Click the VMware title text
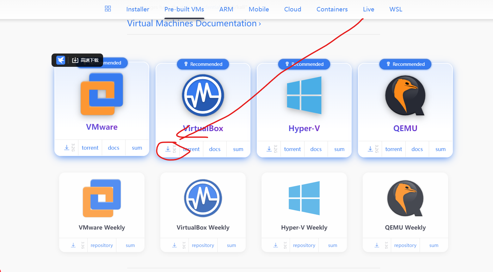 (102, 127)
